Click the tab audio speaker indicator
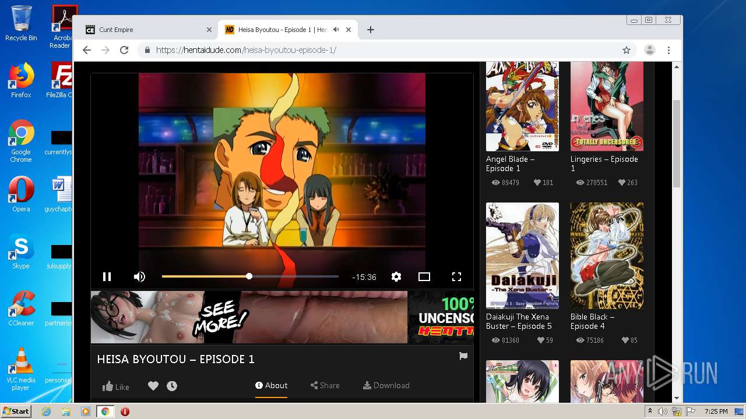 click(x=336, y=30)
